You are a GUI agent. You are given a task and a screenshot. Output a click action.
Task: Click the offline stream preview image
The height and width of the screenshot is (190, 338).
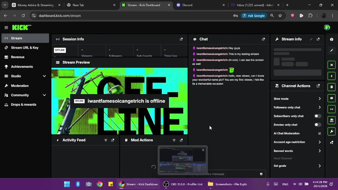pos(120,101)
